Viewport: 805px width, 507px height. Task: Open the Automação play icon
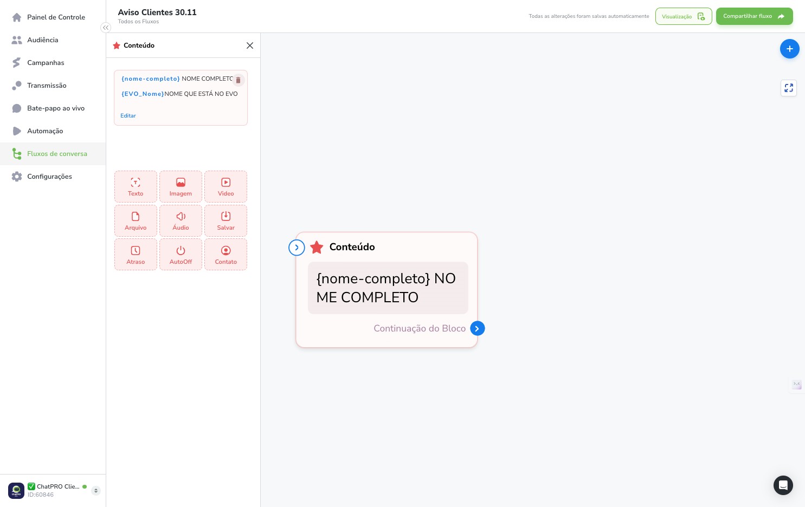click(17, 131)
